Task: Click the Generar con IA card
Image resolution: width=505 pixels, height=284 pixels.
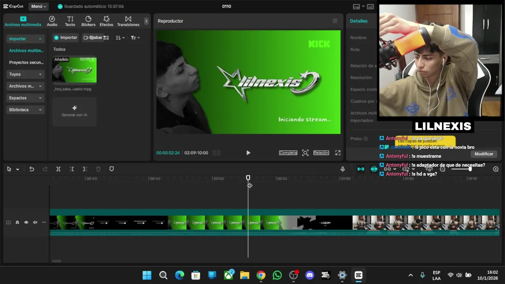Action: (x=74, y=111)
